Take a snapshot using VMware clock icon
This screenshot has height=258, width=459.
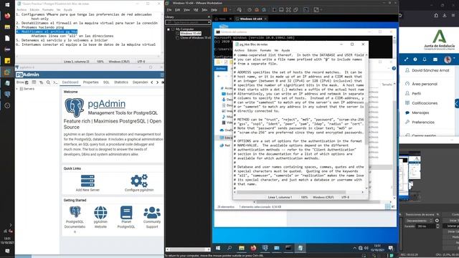click(x=250, y=9)
